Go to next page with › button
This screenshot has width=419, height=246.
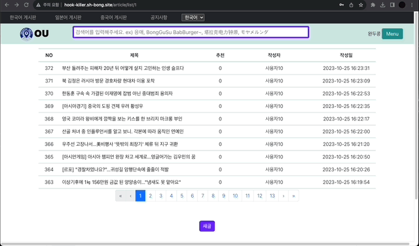[x=283, y=196]
